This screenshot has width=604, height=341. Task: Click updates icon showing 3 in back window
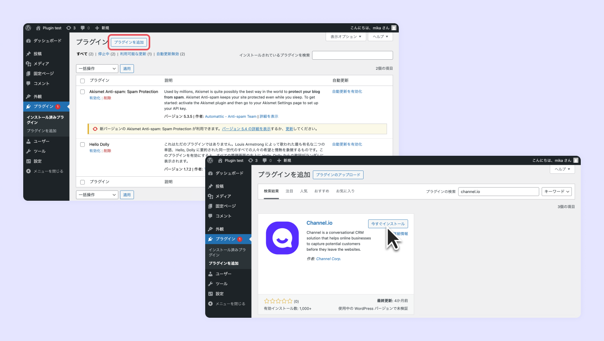pyautogui.click(x=69, y=28)
